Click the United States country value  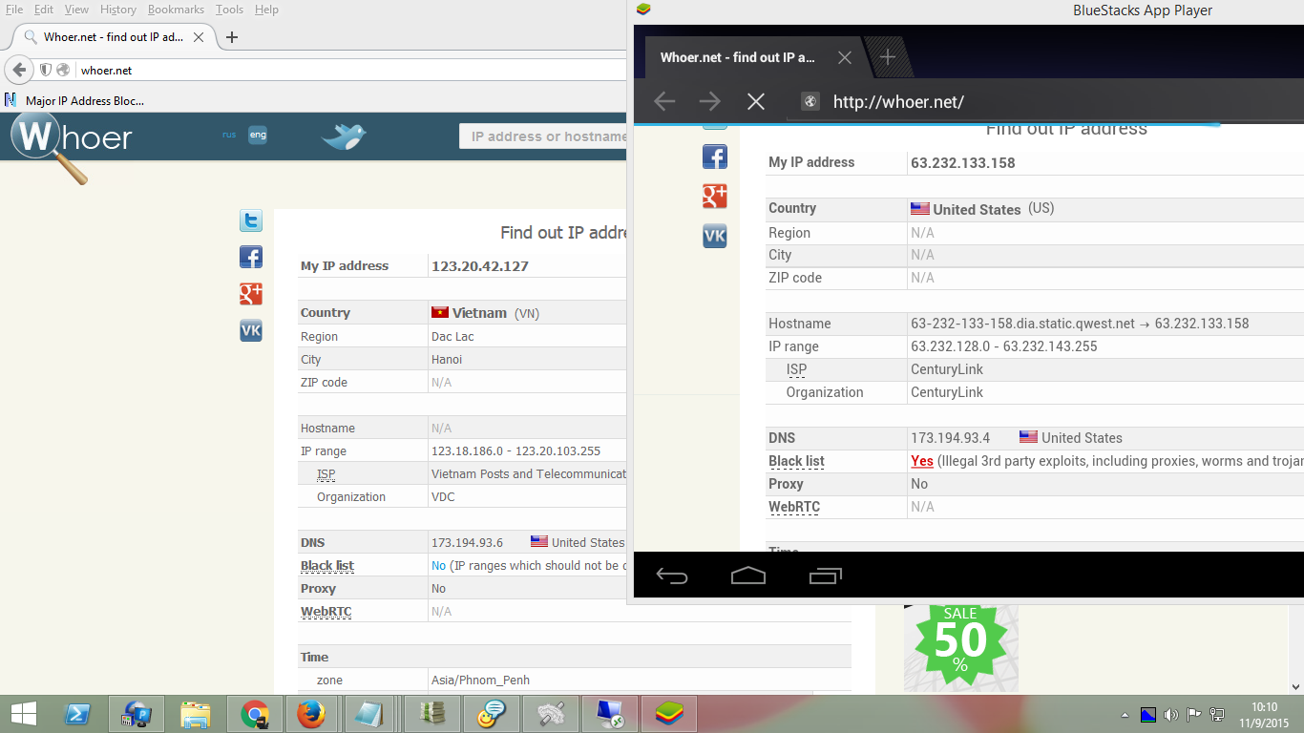point(977,209)
